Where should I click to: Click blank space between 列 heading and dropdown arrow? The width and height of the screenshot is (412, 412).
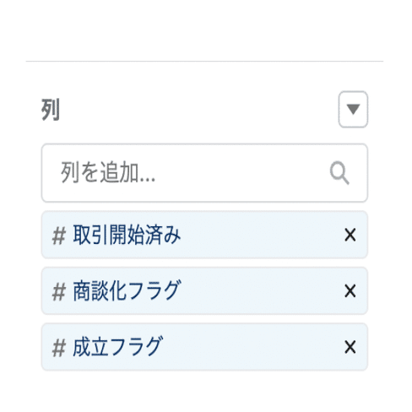[x=197, y=110]
